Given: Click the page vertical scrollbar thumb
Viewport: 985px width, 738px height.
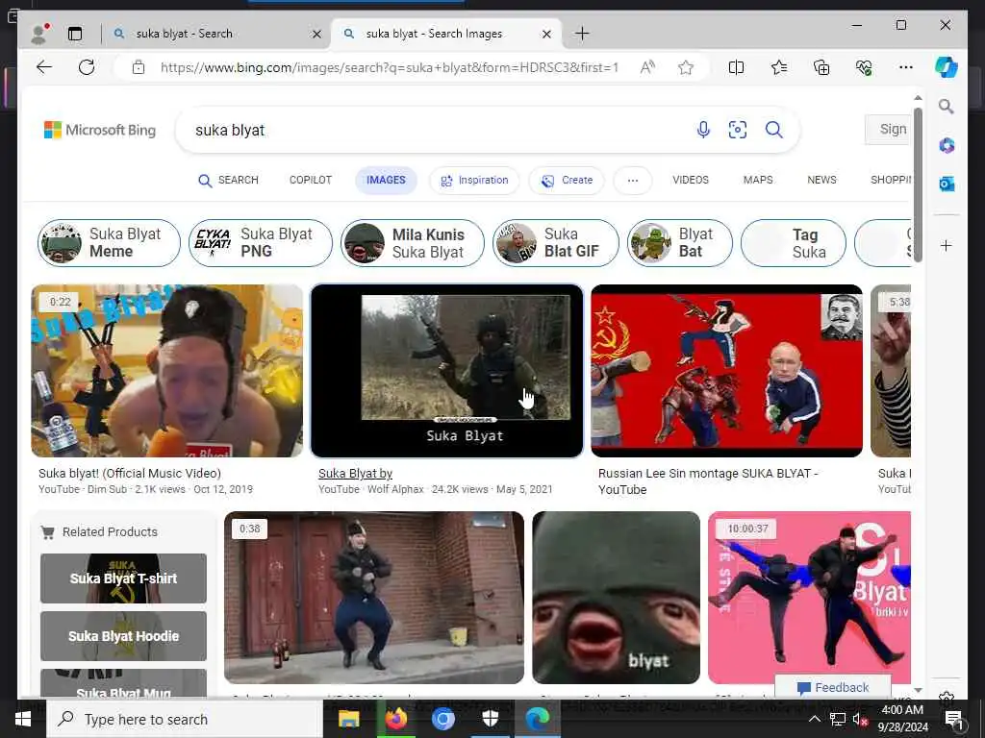Looking at the screenshot, I should [918, 184].
